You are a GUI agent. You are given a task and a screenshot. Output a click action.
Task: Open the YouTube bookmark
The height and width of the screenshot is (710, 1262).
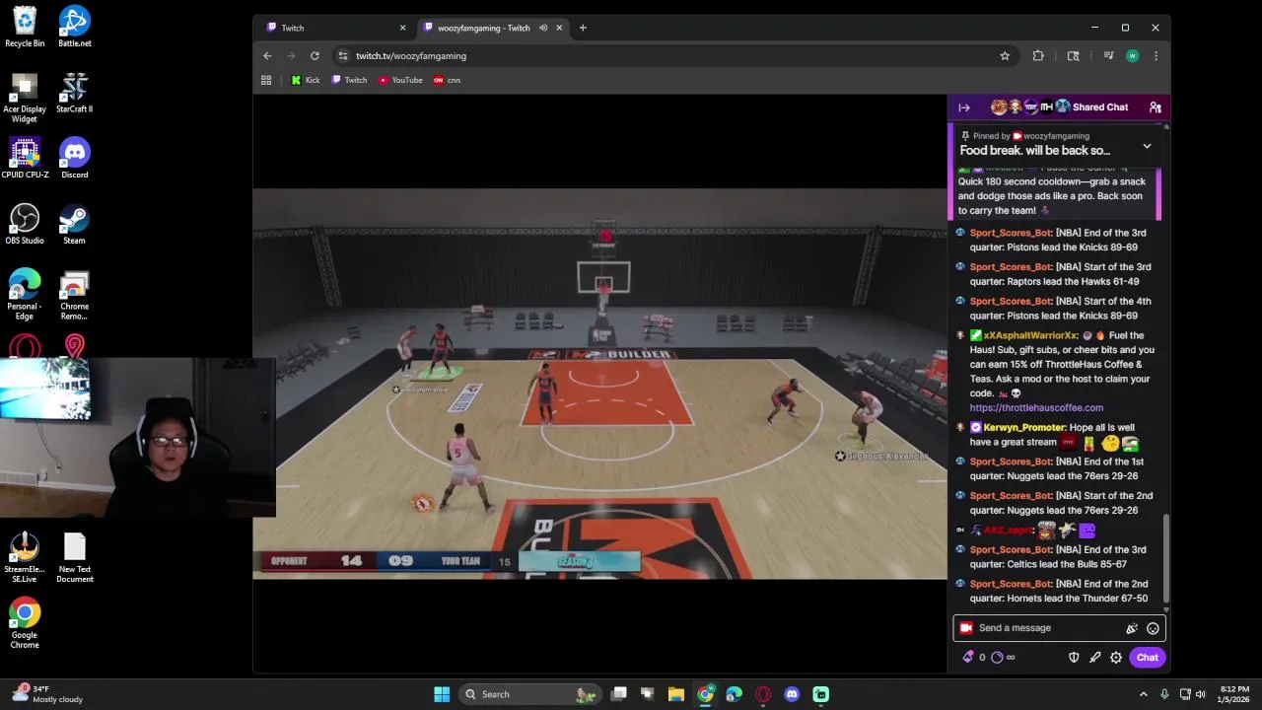[400, 80]
